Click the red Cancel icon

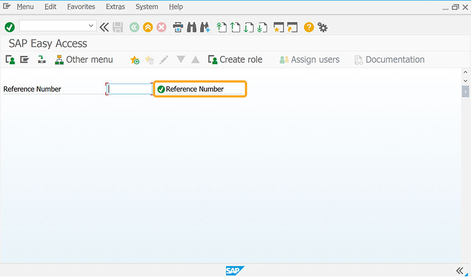pyautogui.click(x=161, y=27)
